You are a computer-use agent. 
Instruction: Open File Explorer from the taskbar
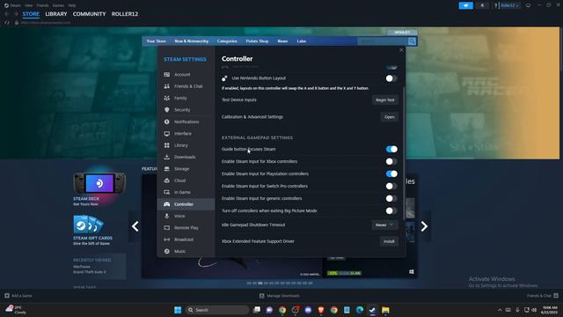click(385, 310)
